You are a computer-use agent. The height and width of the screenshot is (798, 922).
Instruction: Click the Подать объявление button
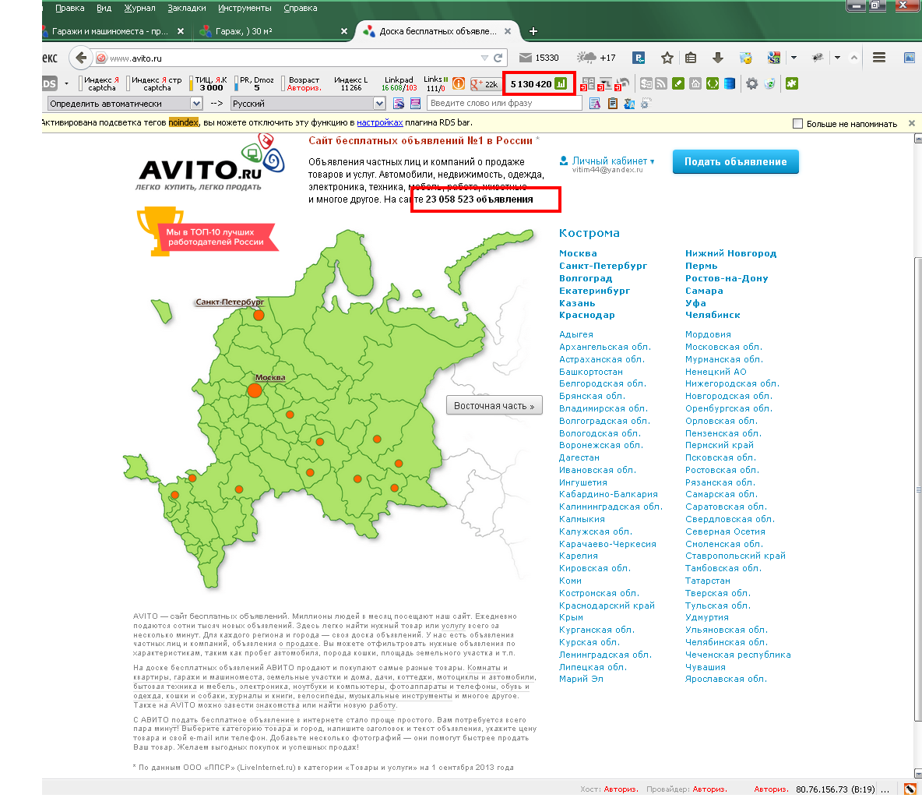(735, 161)
